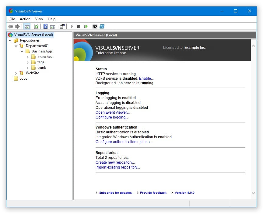Open the Properties toolbar icon
Image resolution: width=263 pixels, height=214 pixels.
pyautogui.click(x=62, y=26)
